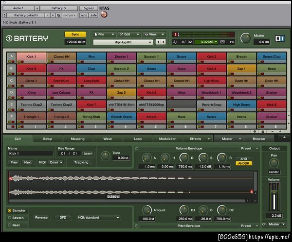Open the View dropdown menu

coord(154,35)
